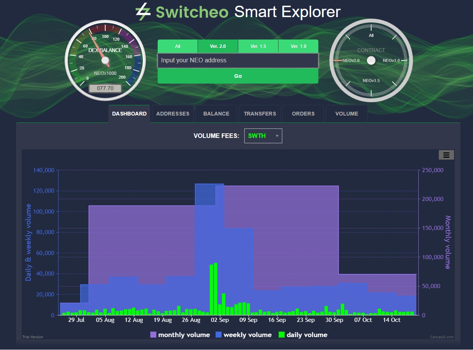Set contract gauge to NEOv2.0
The image size is (473, 350).
pos(351,60)
